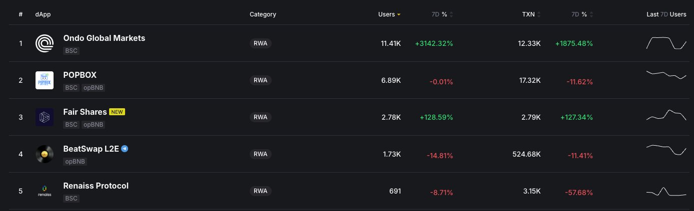Click the BSC chain tag under Fair Shares

point(71,125)
